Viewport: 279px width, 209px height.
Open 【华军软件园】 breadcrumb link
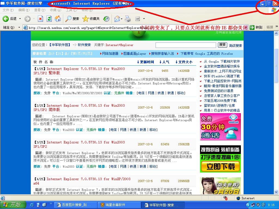[x=60, y=45]
